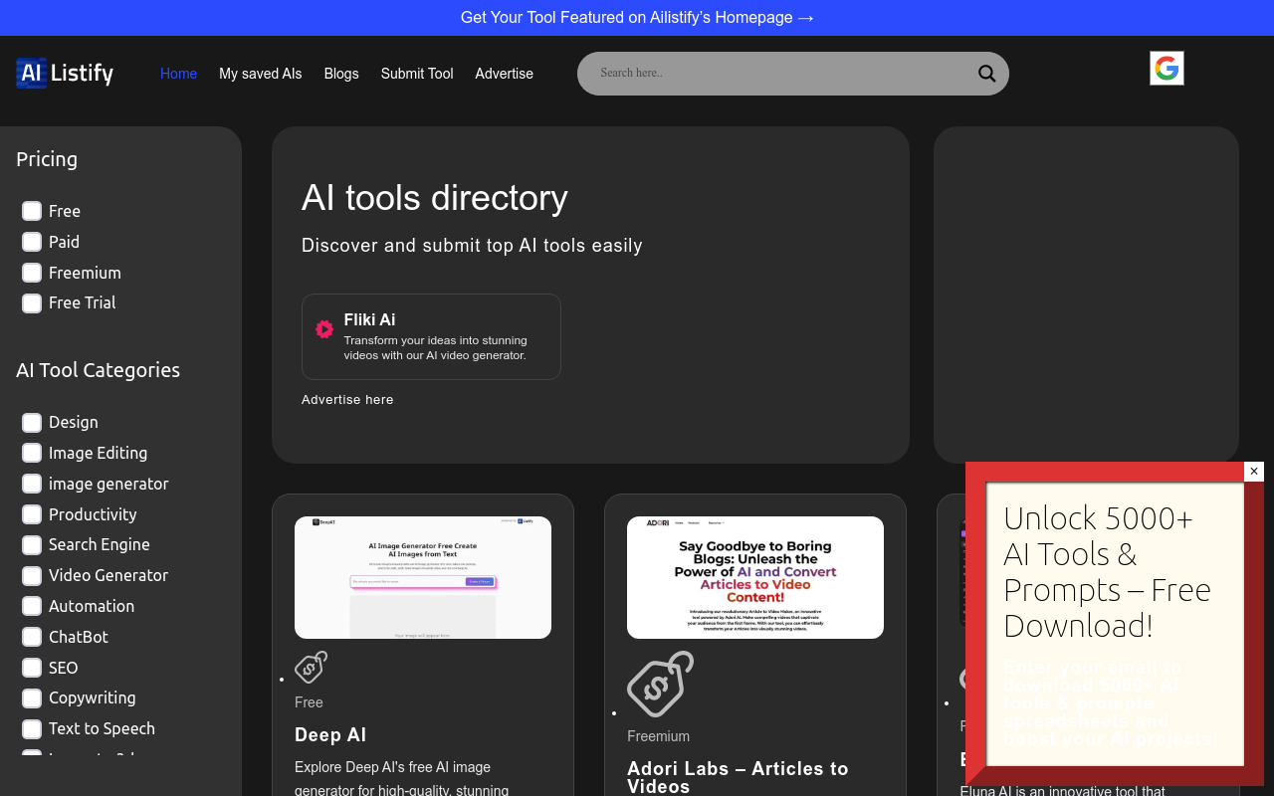
Task: Click the Fliki Ai play icon
Action: pyautogui.click(x=324, y=329)
